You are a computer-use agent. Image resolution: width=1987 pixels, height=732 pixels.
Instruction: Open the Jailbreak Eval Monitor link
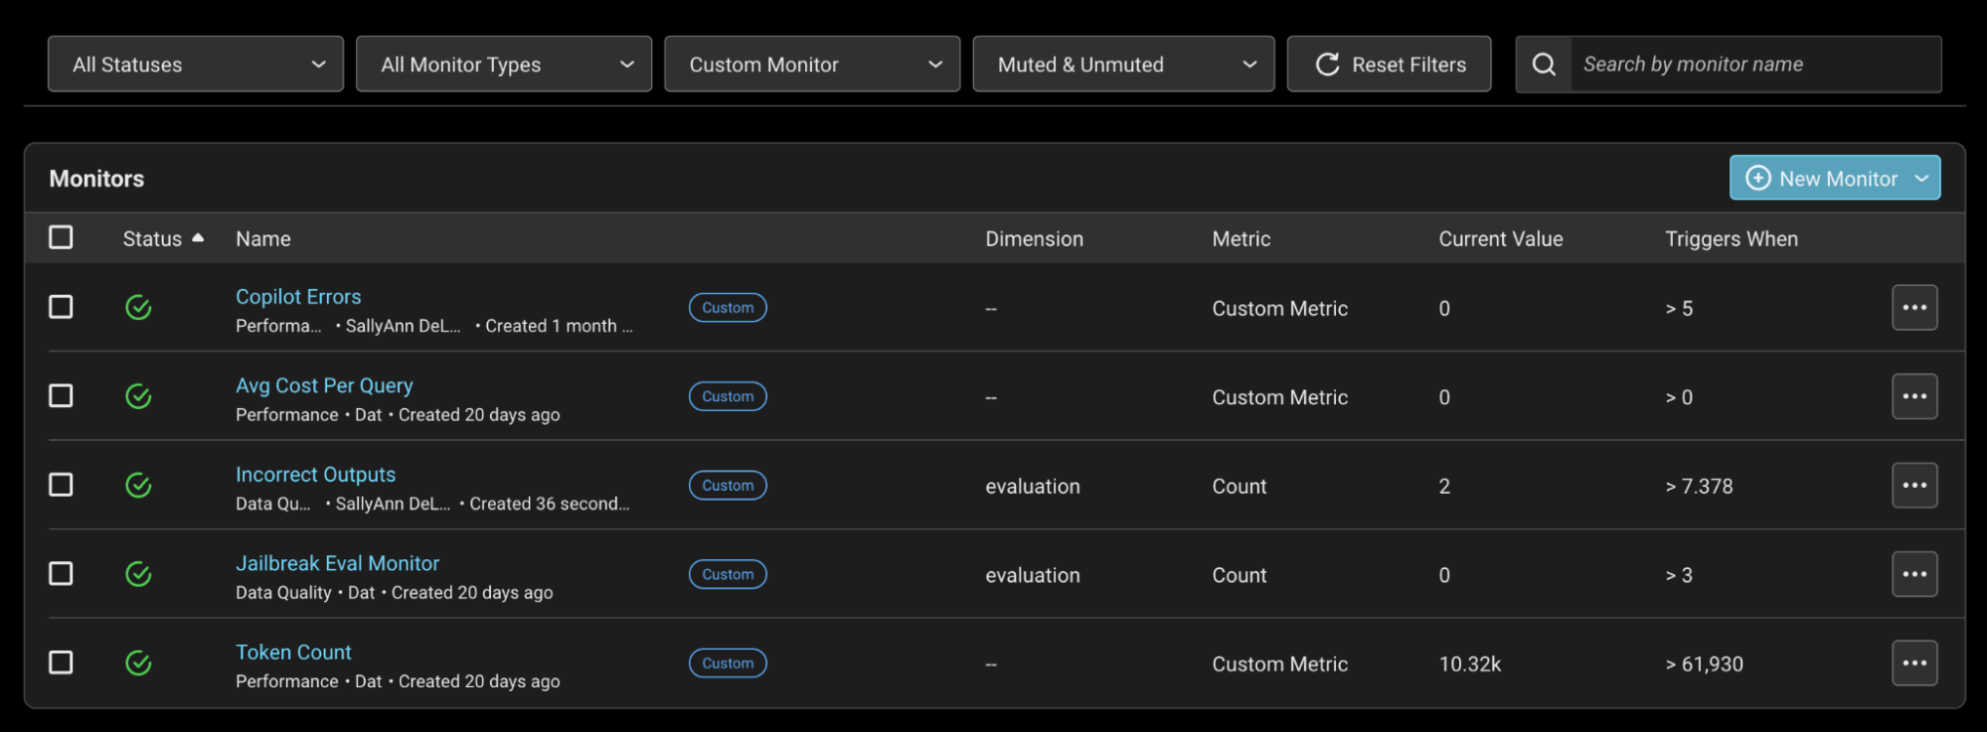pyautogui.click(x=337, y=563)
